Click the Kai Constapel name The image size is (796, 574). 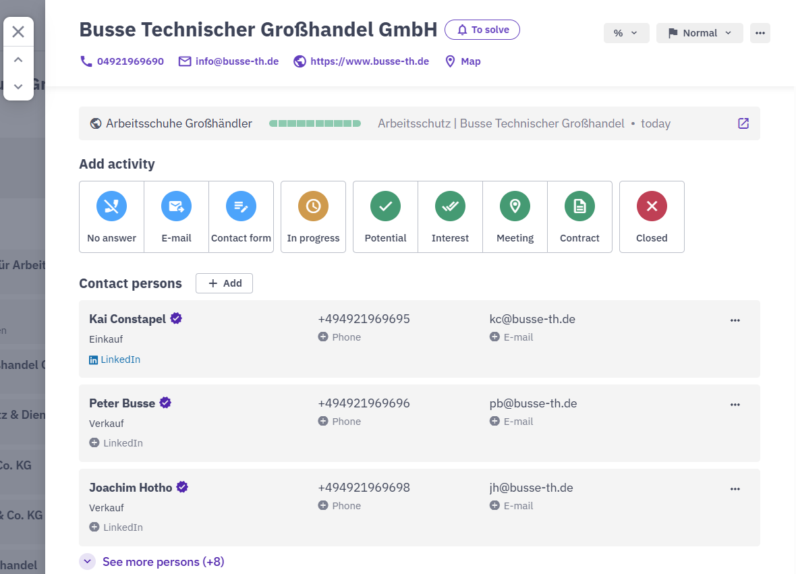click(127, 319)
